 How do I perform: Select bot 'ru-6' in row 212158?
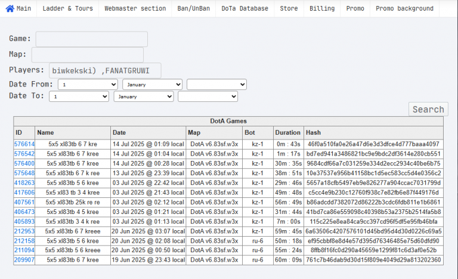(x=258, y=241)
